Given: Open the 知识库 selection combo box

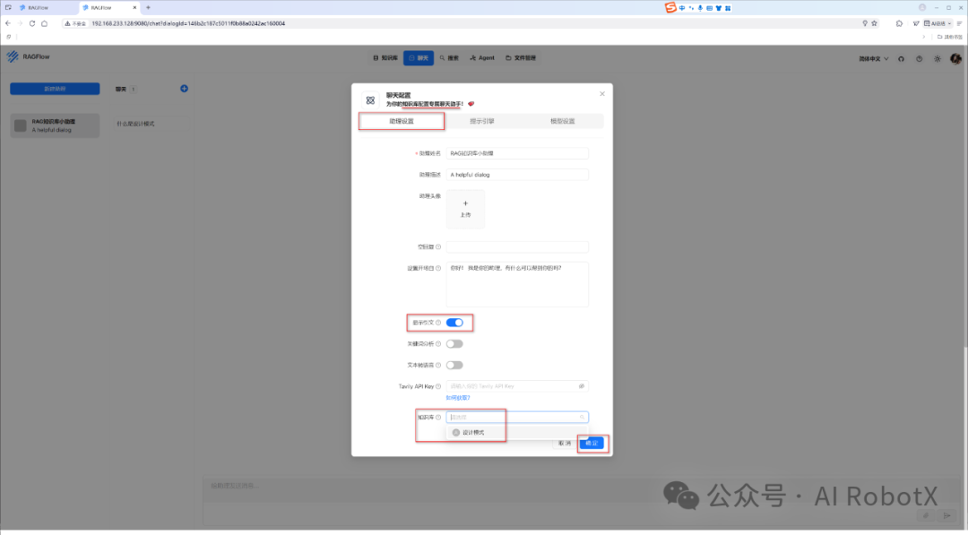Looking at the screenshot, I should [x=517, y=417].
